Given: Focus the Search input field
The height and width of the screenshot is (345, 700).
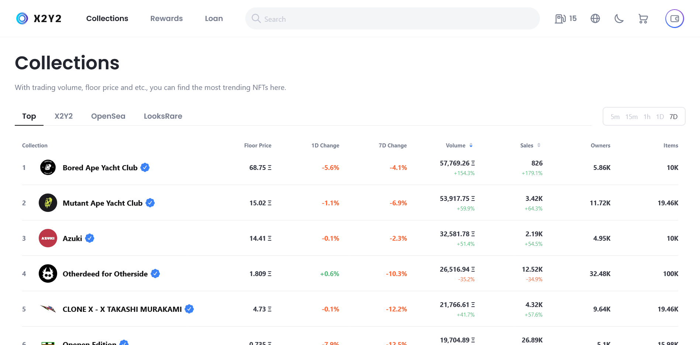Looking at the screenshot, I should (x=392, y=18).
